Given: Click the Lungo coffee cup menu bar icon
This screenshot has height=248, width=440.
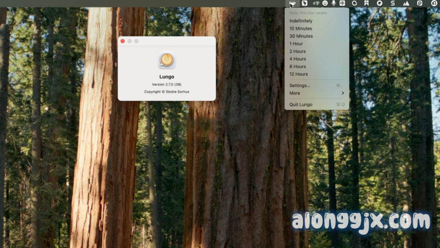Looking at the screenshot, I should [x=293, y=3].
